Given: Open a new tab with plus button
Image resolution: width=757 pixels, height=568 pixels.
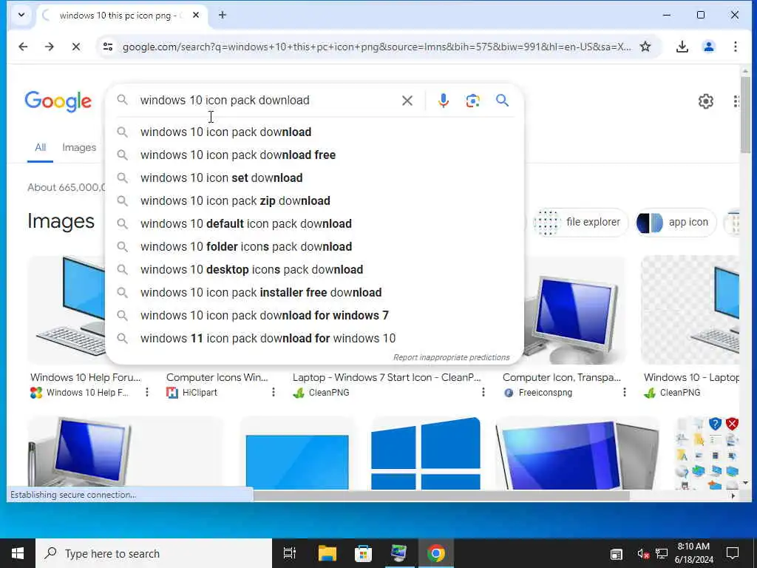Looking at the screenshot, I should pos(222,15).
